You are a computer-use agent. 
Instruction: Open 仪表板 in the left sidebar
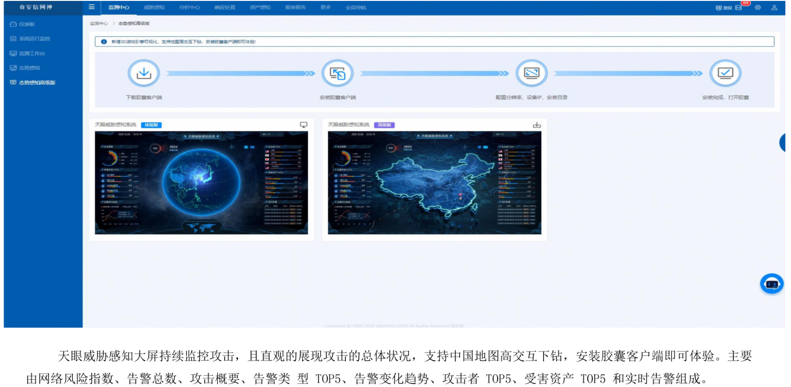pyautogui.click(x=26, y=24)
